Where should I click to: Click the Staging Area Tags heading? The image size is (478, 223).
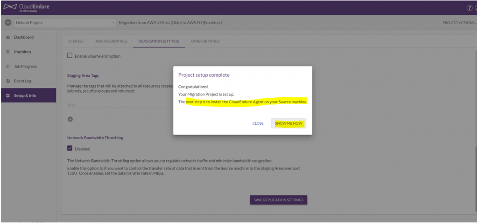[83, 75]
